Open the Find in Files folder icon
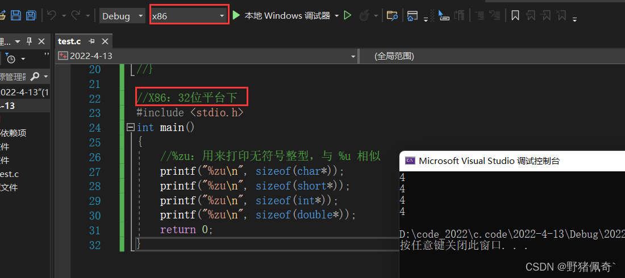625x278 pixels. (391, 16)
